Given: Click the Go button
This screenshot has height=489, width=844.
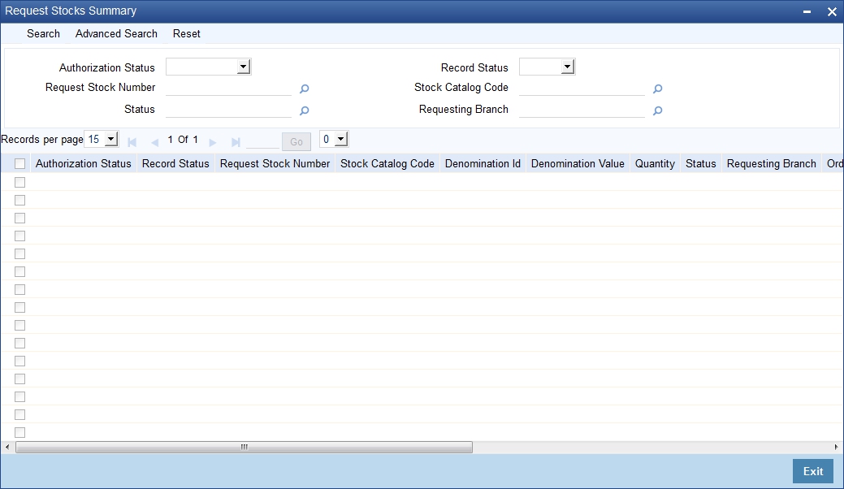Looking at the screenshot, I should point(296,141).
